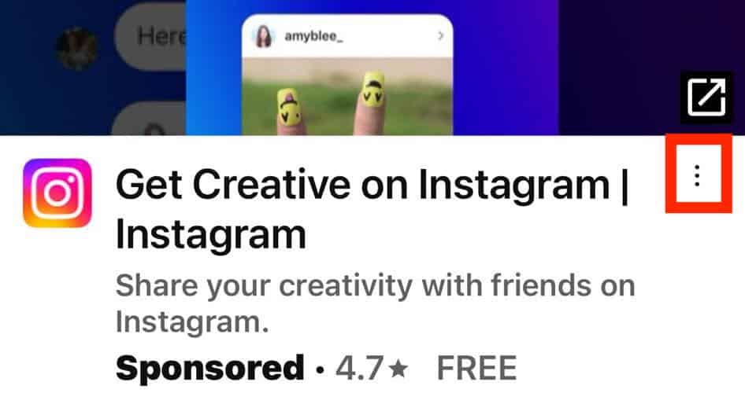
Task: Click the second gray chat bubble below
Action: point(148,119)
